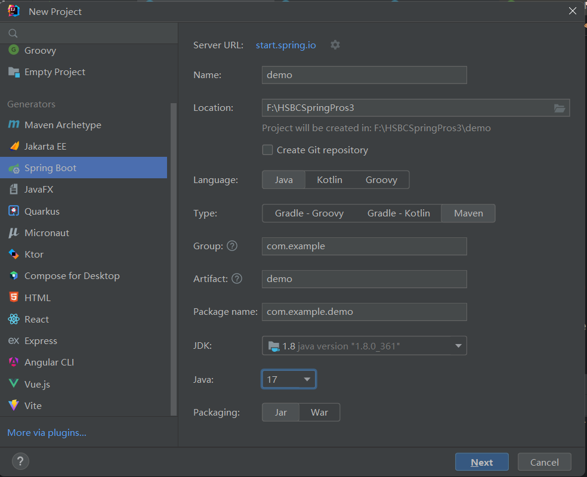587x477 pixels.
Task: Select Empty Project in the sidebar
Action: (x=54, y=72)
